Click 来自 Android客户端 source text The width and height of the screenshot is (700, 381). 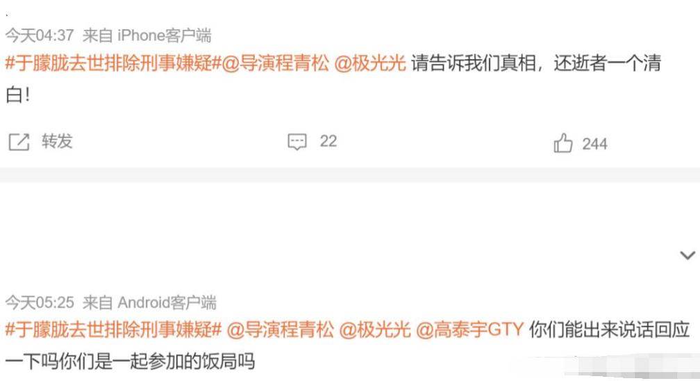149,302
